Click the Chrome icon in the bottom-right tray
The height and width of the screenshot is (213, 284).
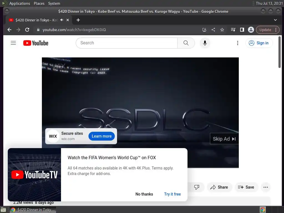[263, 210]
